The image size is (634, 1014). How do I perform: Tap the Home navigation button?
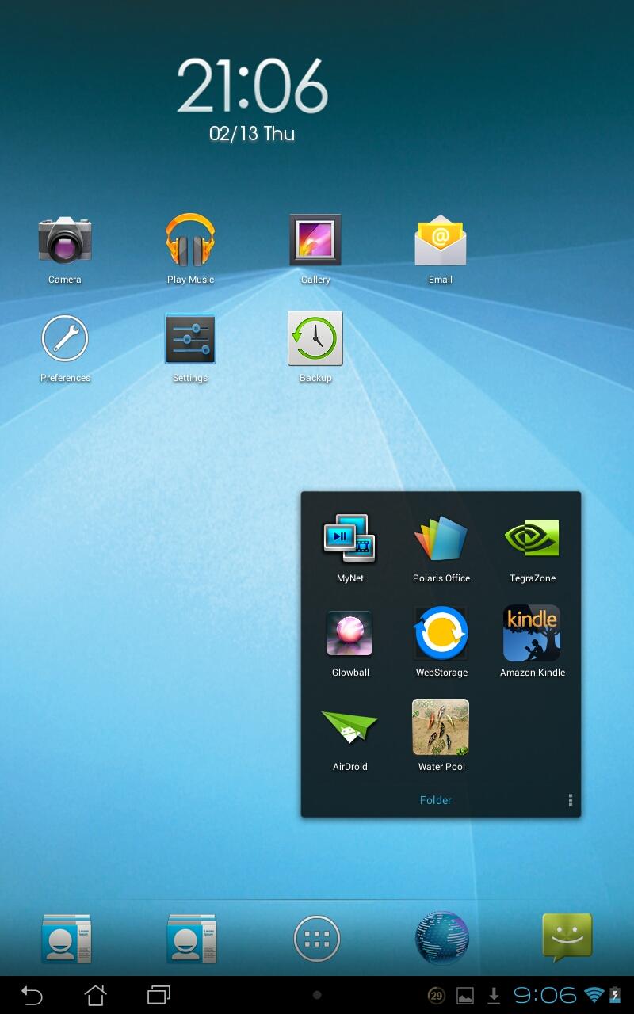coord(95,995)
